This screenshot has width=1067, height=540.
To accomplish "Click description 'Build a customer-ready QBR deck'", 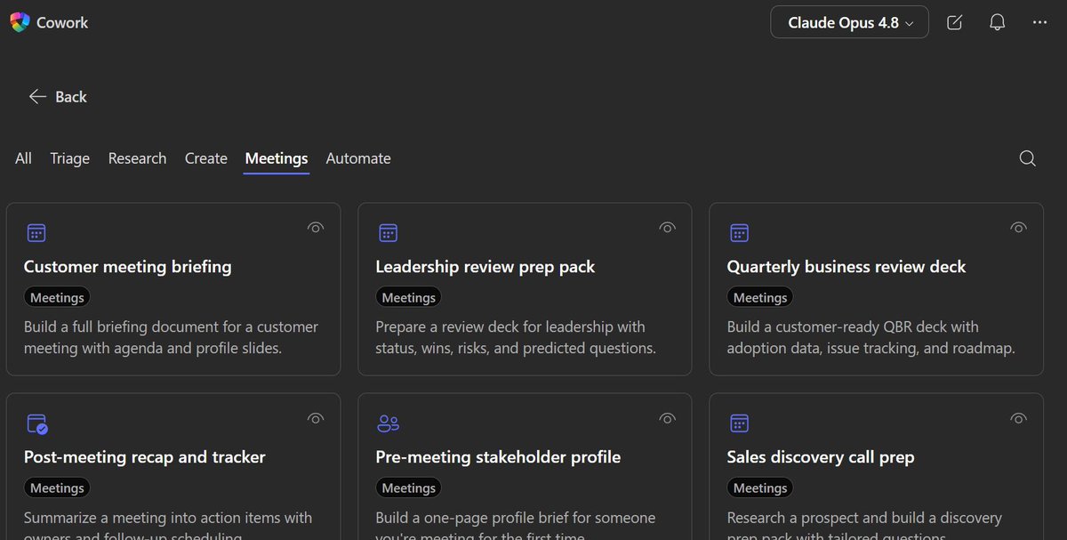I will coord(870,337).
